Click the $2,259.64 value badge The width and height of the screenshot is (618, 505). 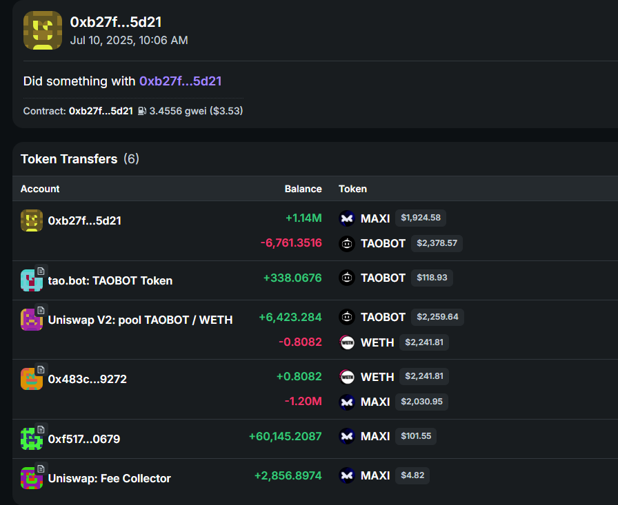(437, 317)
